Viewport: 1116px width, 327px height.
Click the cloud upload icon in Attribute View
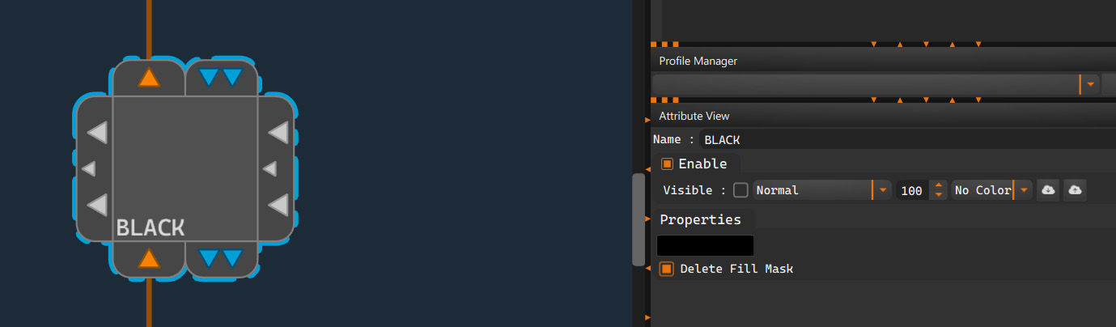pos(1075,190)
